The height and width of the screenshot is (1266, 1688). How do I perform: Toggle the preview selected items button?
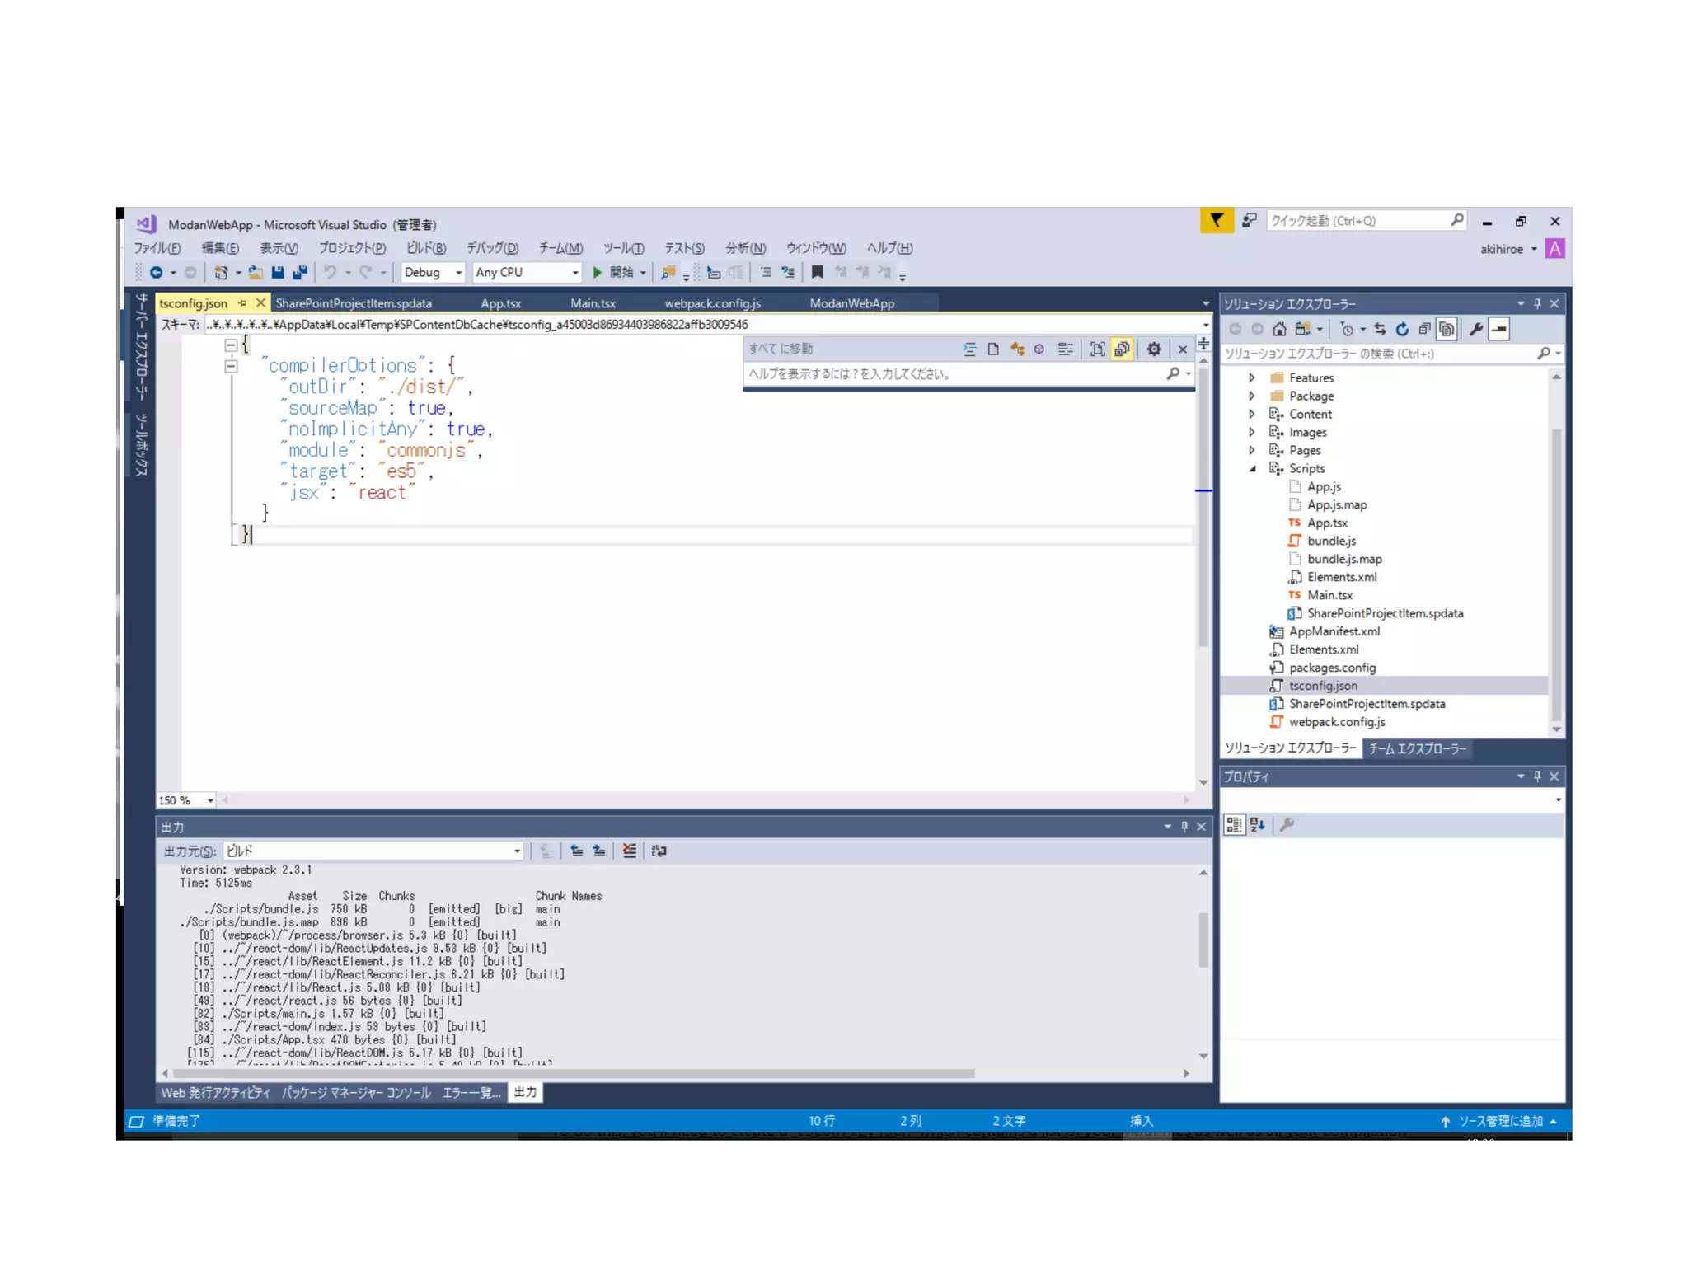click(1499, 329)
